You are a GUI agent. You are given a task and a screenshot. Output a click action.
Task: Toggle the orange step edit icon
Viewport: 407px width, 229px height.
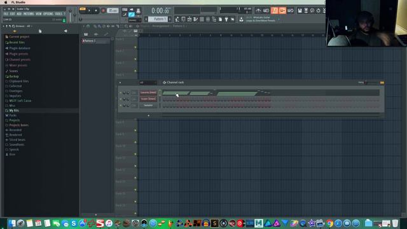274,11
